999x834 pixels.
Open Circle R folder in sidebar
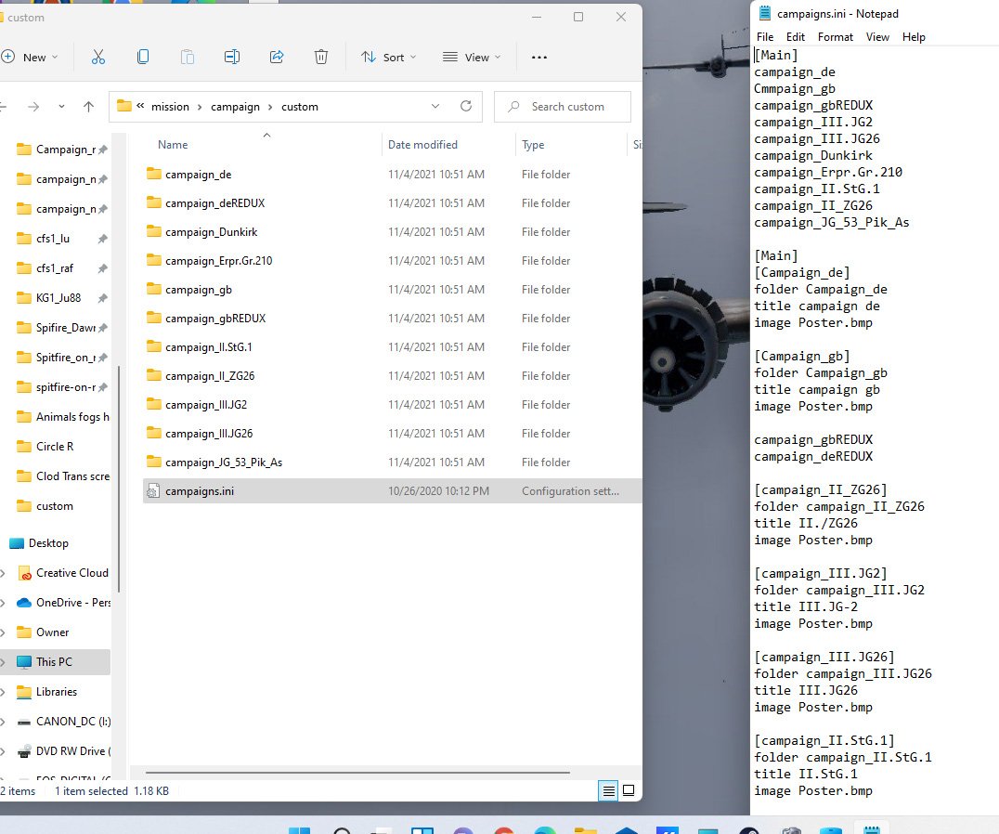click(54, 447)
